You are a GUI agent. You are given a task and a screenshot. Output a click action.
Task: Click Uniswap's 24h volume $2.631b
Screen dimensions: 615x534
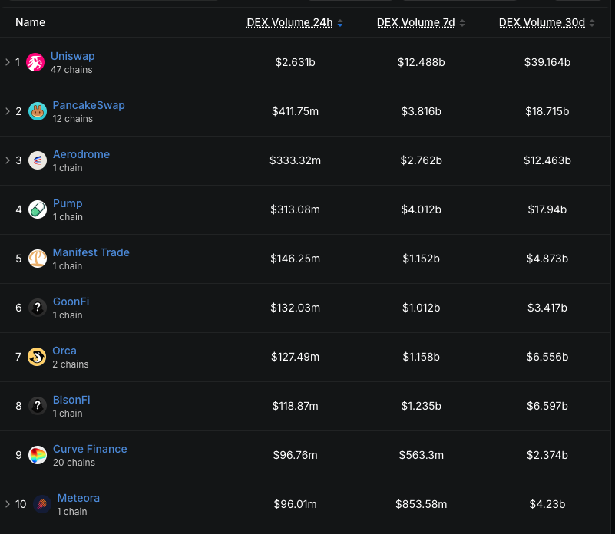295,62
